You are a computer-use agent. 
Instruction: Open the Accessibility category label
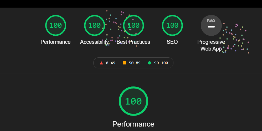pyautogui.click(x=94, y=42)
